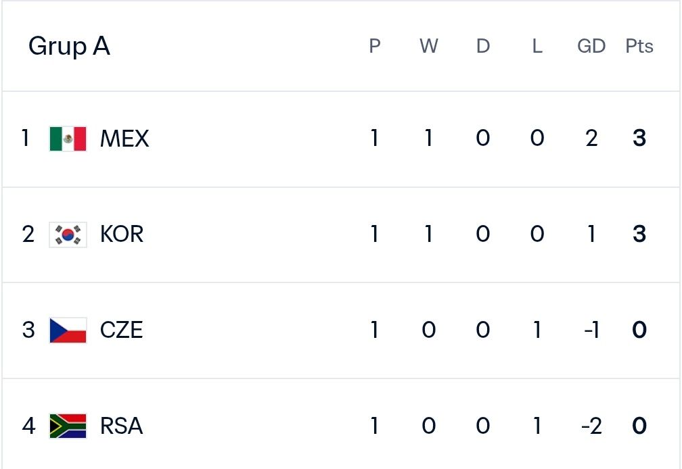Click the Pts column header
This screenshot has height=469, width=682.
[x=639, y=46]
